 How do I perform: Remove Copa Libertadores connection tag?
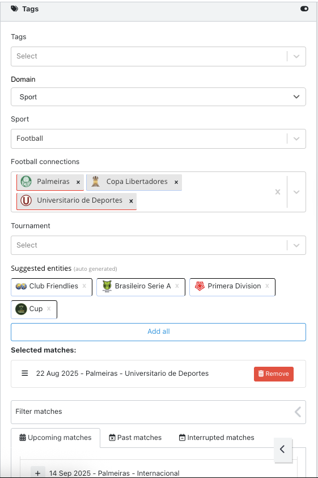click(x=176, y=182)
